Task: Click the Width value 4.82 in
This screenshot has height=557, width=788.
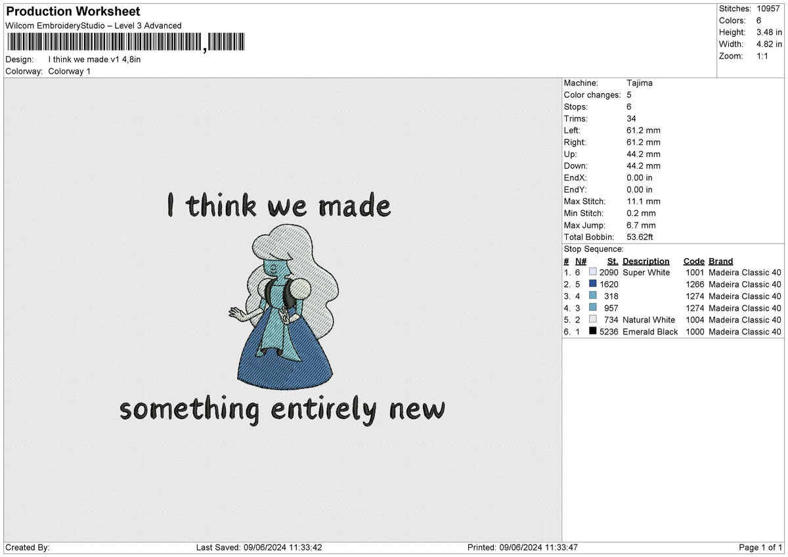Action: point(769,44)
